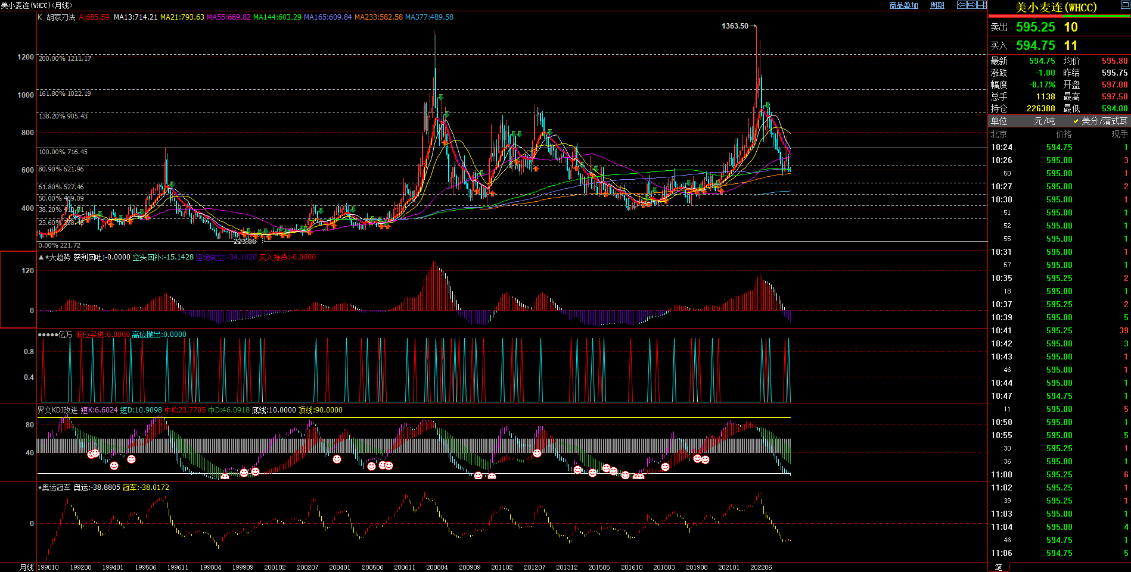This screenshot has width=1131, height=572.
Task: Open the 商品叠加 overlay menu
Action: coord(903,5)
